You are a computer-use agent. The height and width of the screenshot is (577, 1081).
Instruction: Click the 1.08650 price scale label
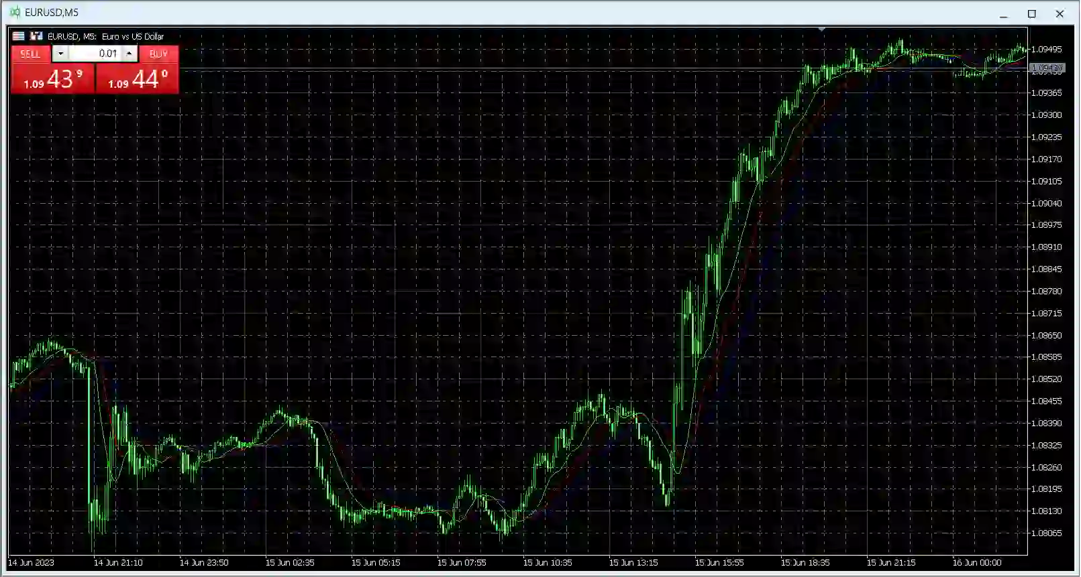pos(1047,335)
